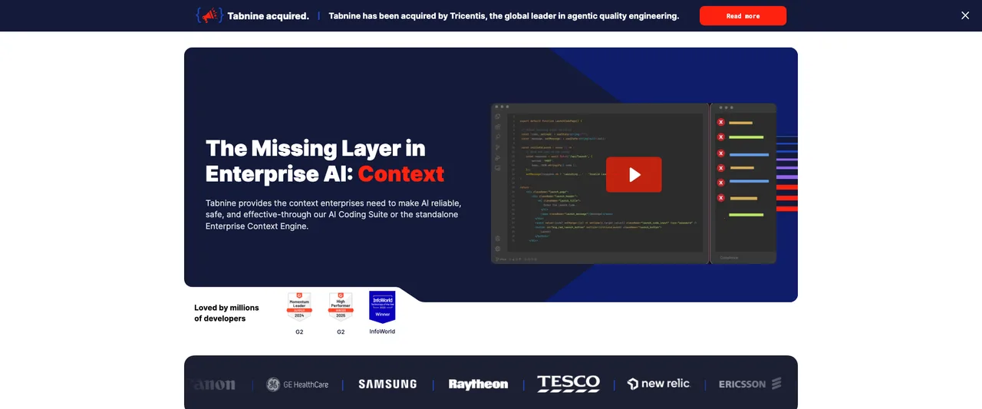This screenshot has width=982, height=409.
Task: Click the Samsung logo
Action: click(x=387, y=384)
